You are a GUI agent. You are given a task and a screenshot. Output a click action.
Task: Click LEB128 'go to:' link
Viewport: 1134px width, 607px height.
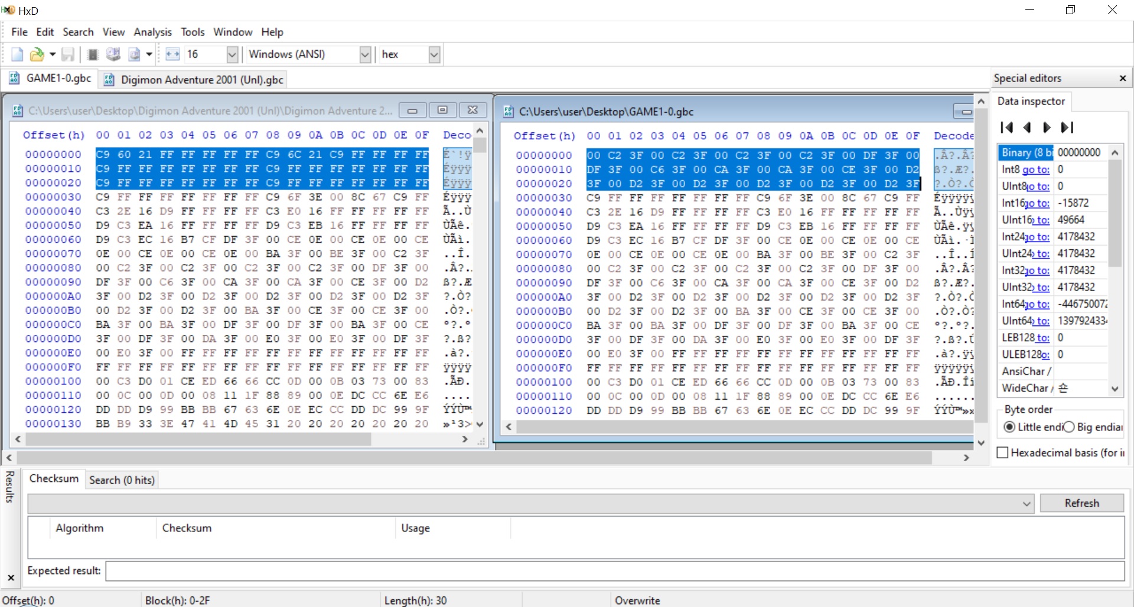pos(1042,338)
